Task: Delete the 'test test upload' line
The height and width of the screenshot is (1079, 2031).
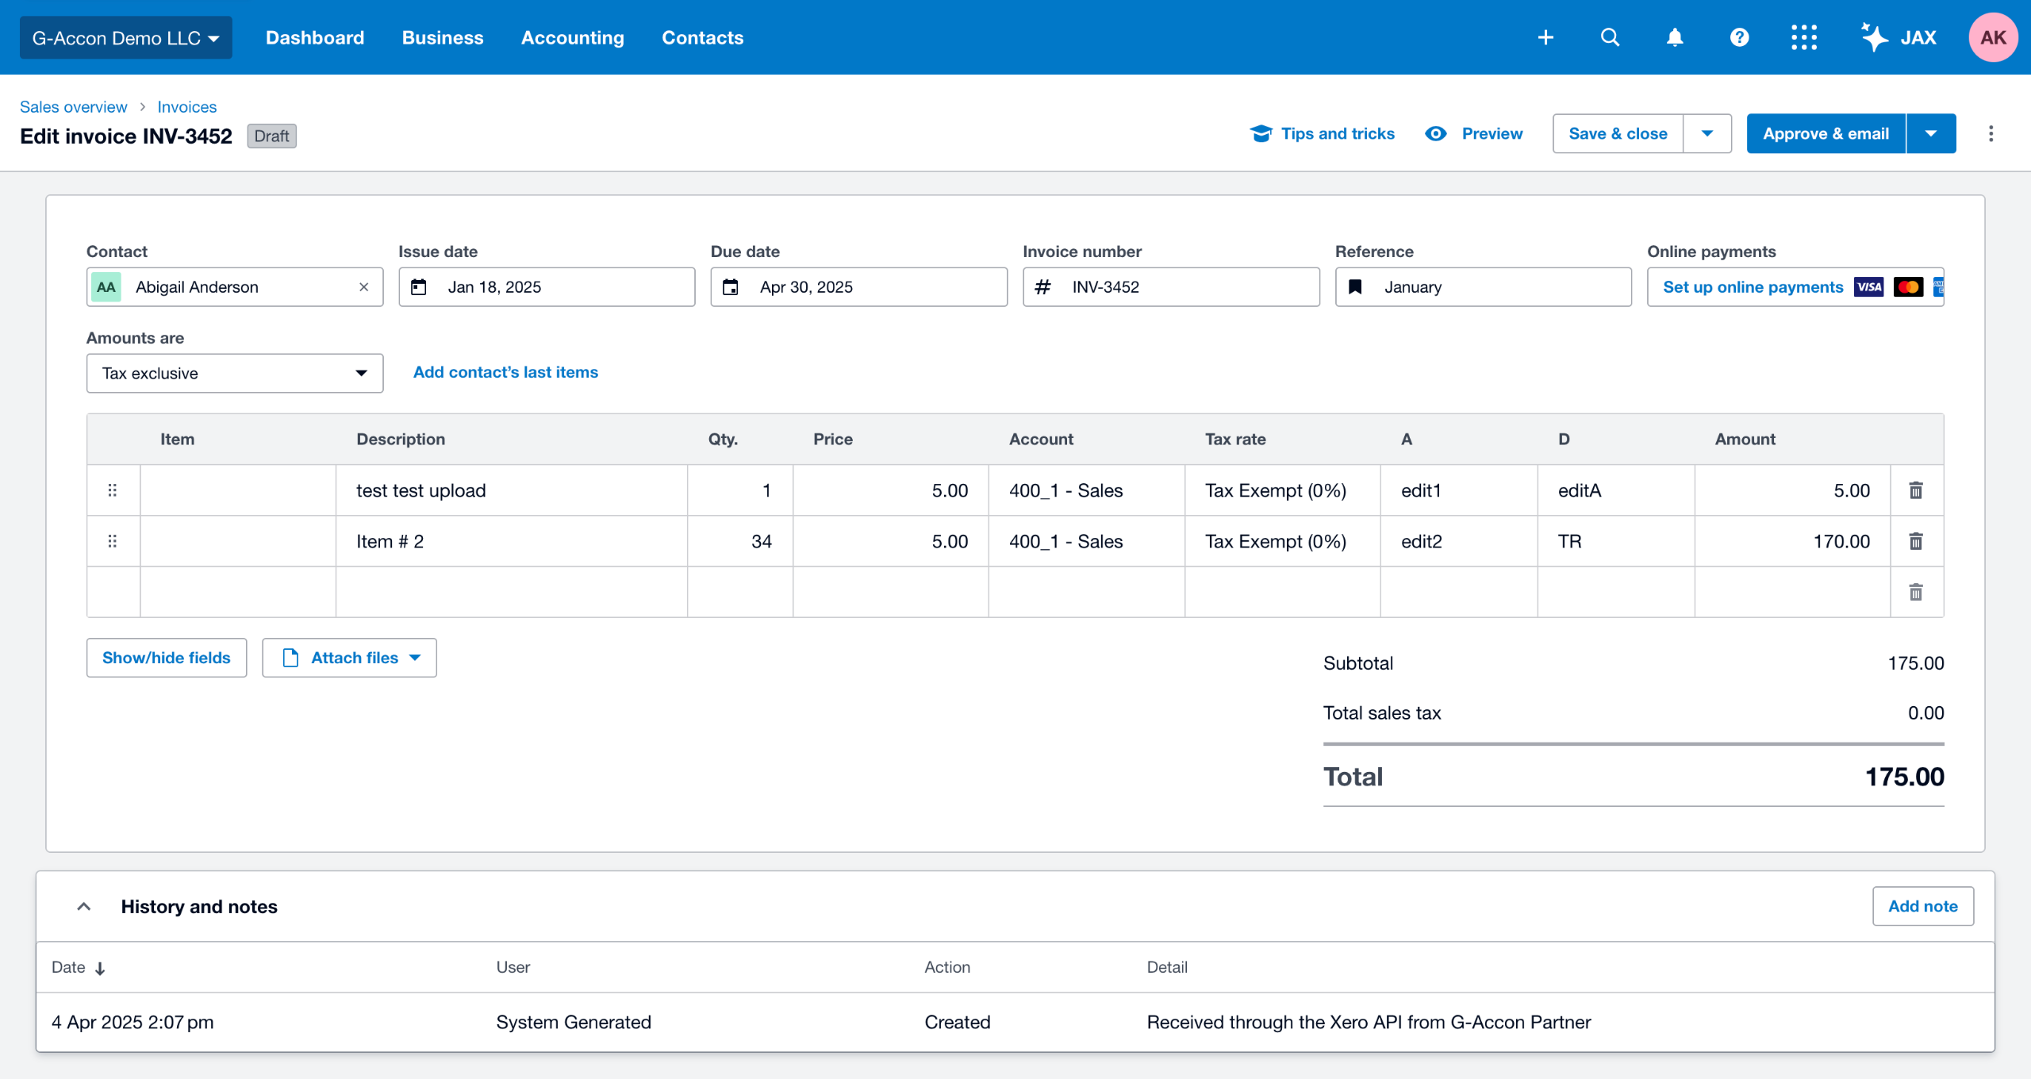Action: pos(1915,490)
